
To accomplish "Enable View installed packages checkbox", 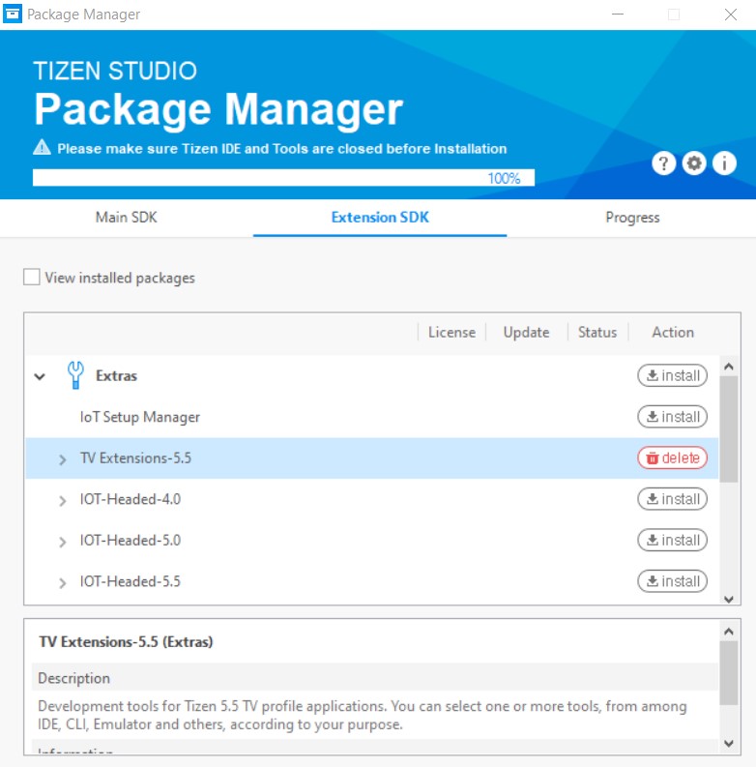I will click(x=32, y=278).
